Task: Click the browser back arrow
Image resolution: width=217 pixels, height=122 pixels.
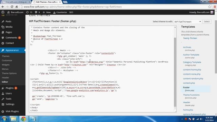Action: tap(3, 7)
